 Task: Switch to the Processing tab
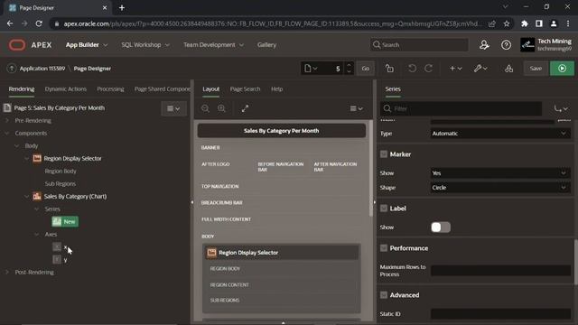click(110, 88)
